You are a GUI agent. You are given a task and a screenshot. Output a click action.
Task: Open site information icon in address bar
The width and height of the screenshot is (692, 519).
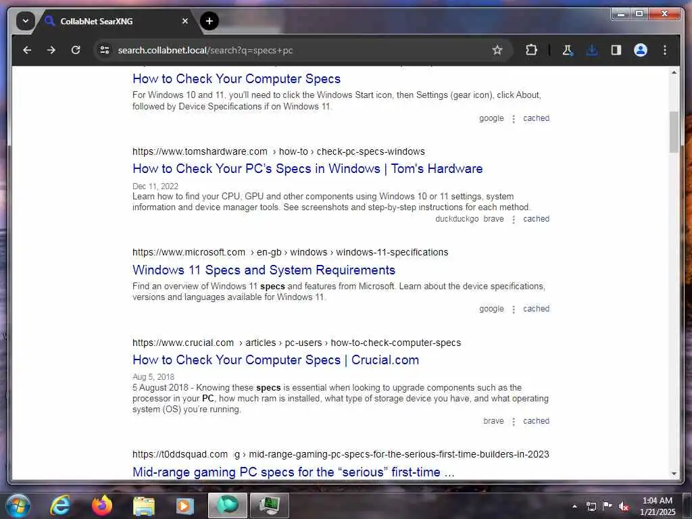point(105,50)
